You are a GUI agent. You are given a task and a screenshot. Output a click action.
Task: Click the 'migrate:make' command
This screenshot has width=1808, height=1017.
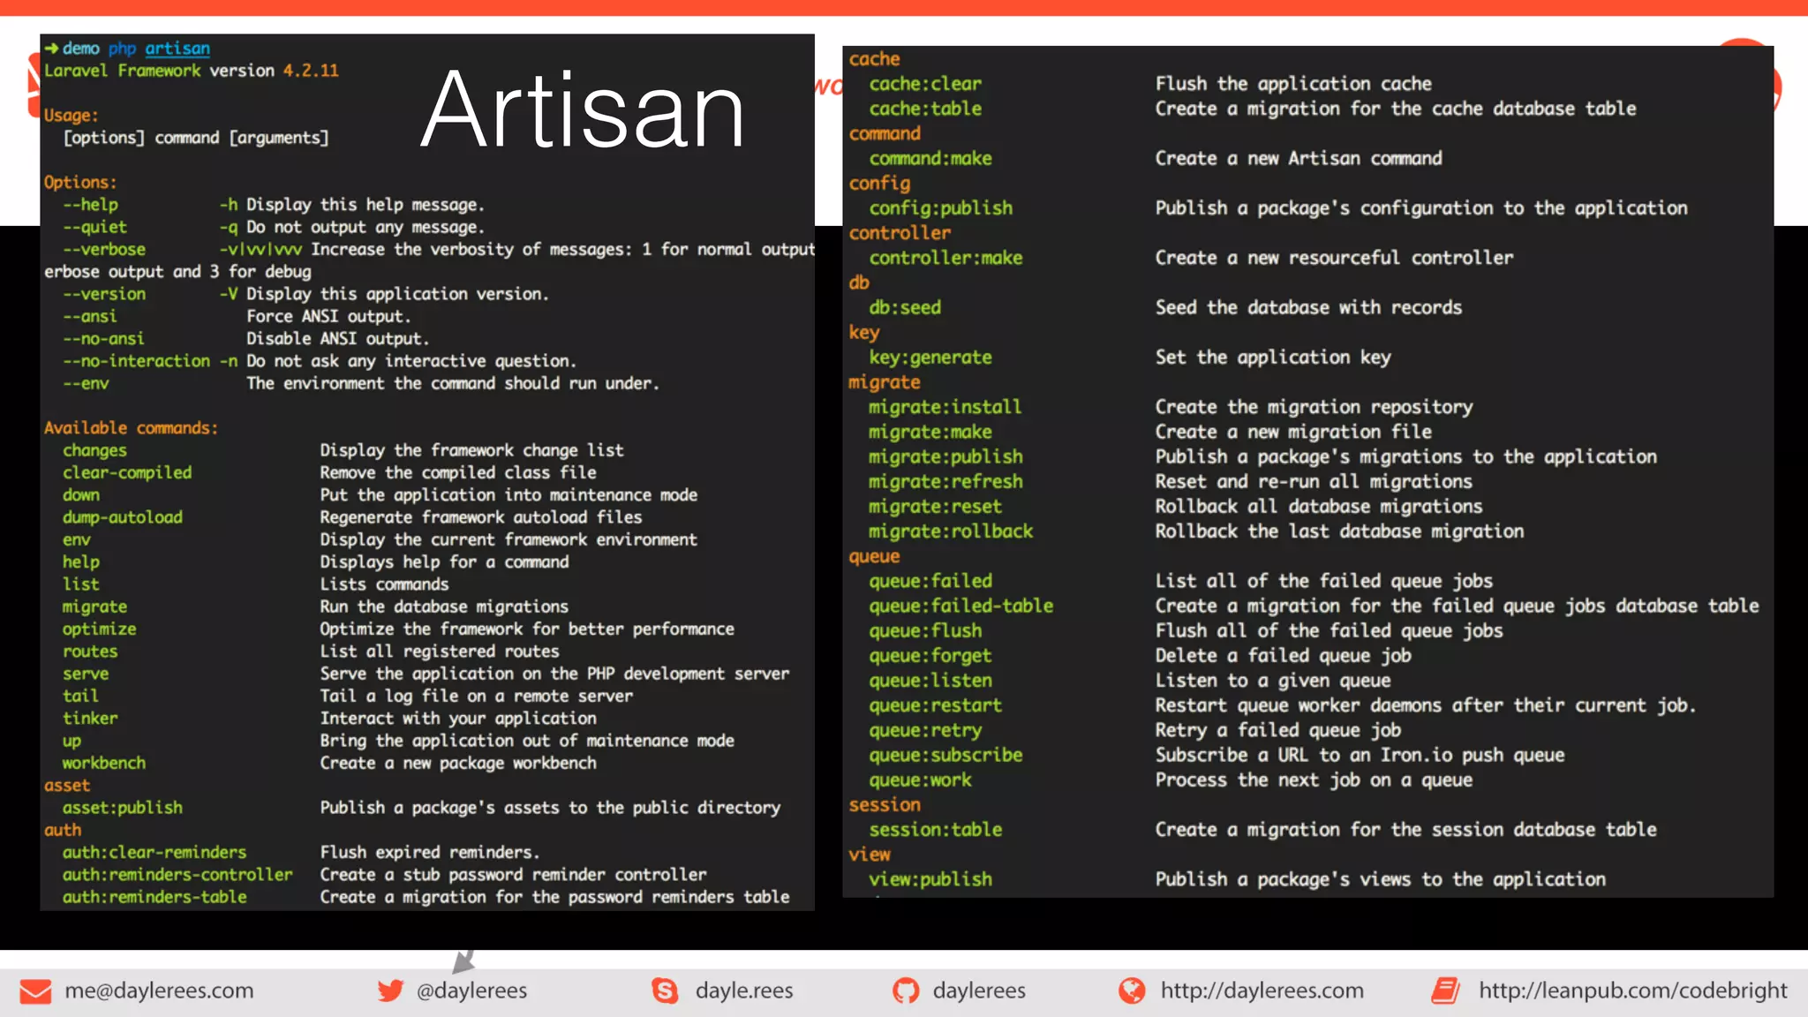pyautogui.click(x=930, y=433)
